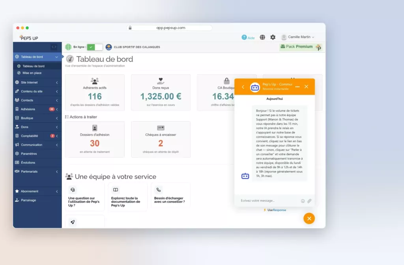This screenshot has width=404, height=265.
Task: Click the Pack Premium badge
Action: [x=301, y=47]
